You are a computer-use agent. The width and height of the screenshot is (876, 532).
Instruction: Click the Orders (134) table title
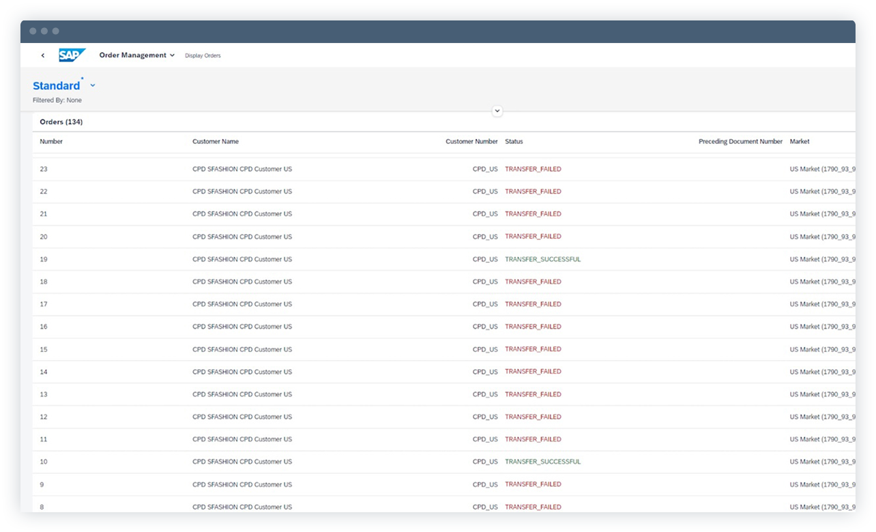pyautogui.click(x=61, y=121)
